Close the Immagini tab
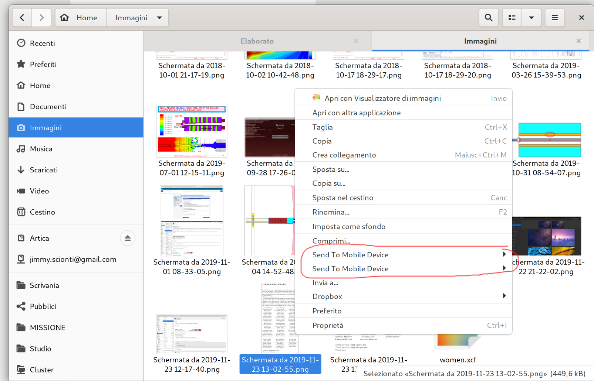 coord(579,41)
